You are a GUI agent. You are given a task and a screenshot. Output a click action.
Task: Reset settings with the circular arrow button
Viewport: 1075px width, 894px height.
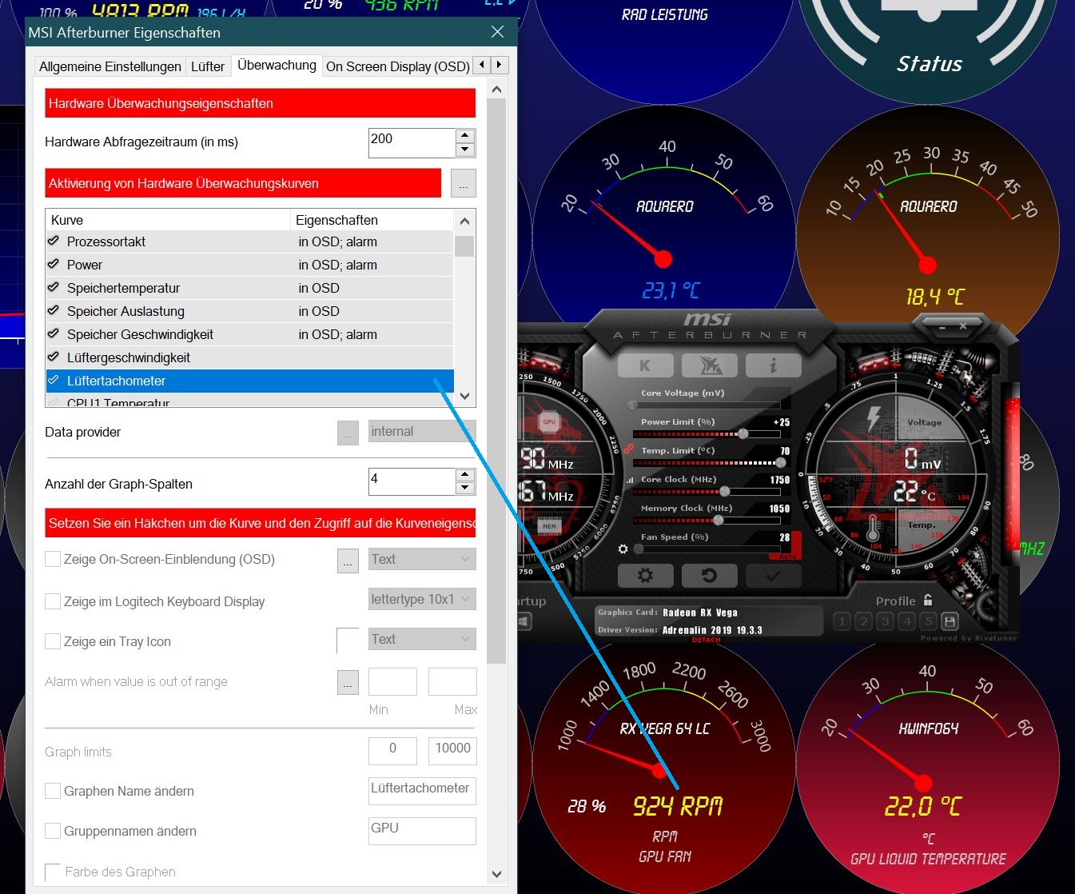tap(709, 575)
